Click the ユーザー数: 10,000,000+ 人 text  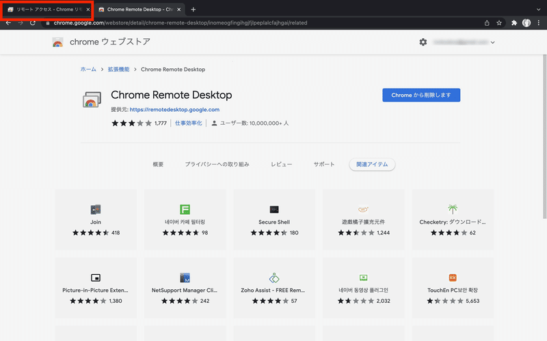254,123
